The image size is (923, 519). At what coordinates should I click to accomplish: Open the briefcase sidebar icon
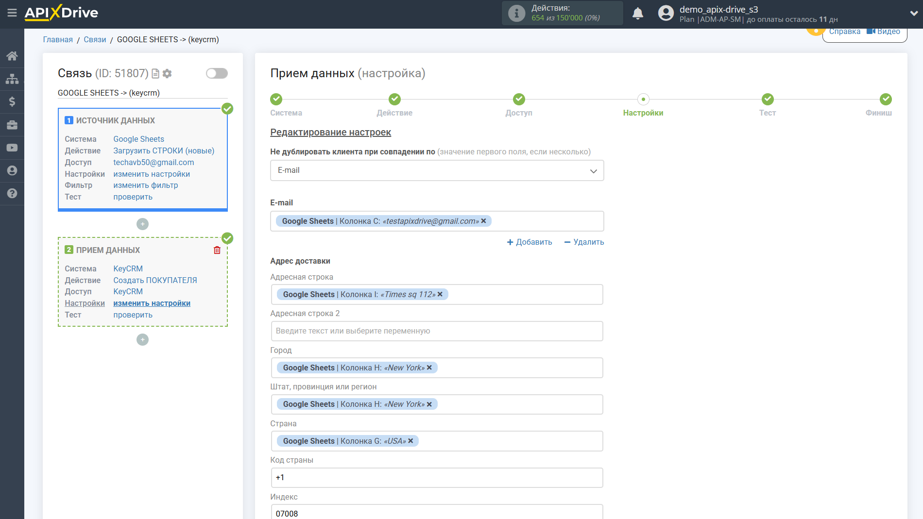(x=12, y=125)
